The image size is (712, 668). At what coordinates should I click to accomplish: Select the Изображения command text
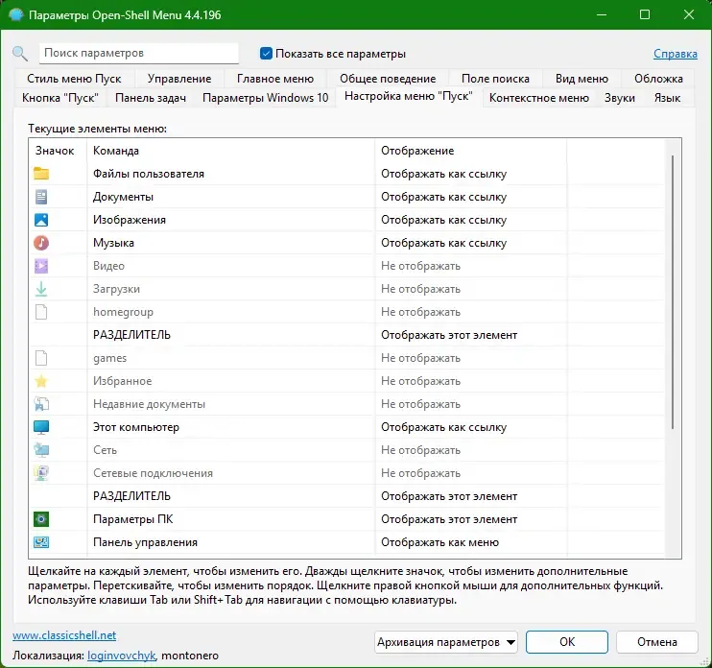click(130, 220)
